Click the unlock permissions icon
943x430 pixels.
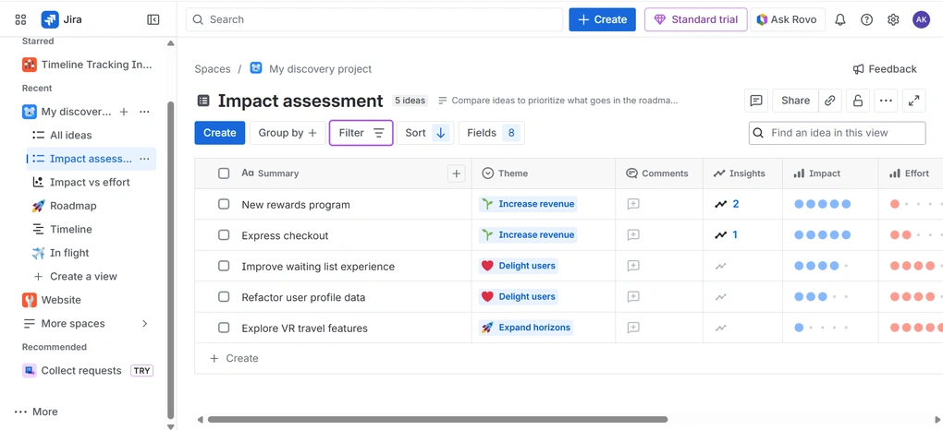(858, 101)
